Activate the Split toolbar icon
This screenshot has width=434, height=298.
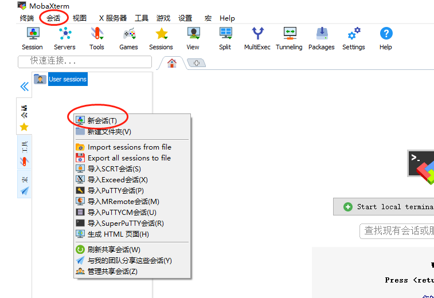click(x=225, y=38)
